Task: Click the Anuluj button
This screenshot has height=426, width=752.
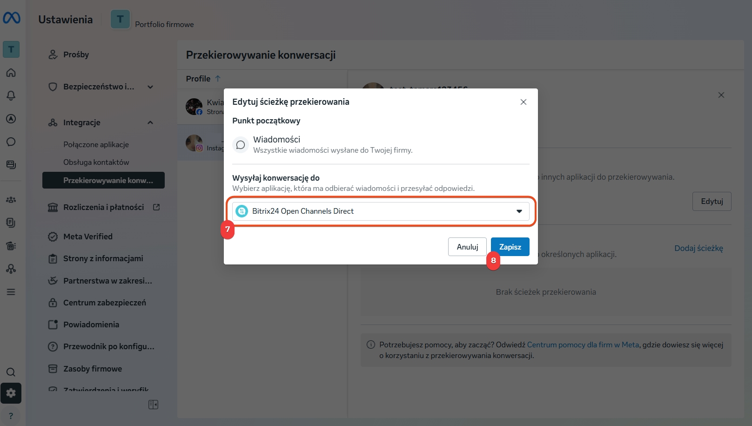Action: tap(467, 247)
